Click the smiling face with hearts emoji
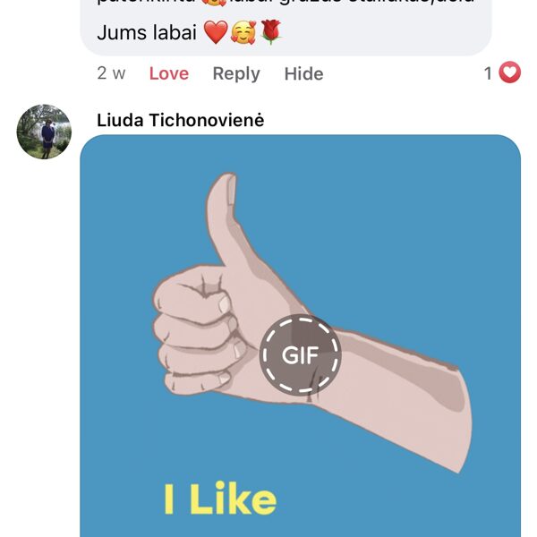Image resolution: width=537 pixels, height=537 pixels. pos(243,32)
